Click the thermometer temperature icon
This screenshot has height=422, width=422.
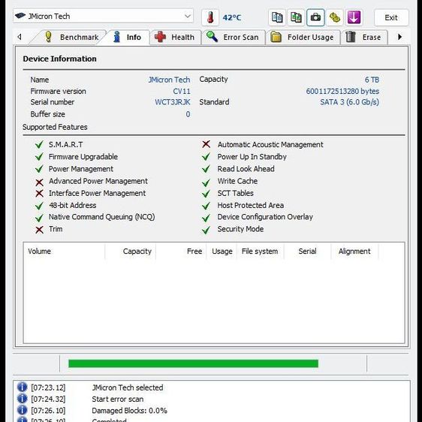point(210,17)
